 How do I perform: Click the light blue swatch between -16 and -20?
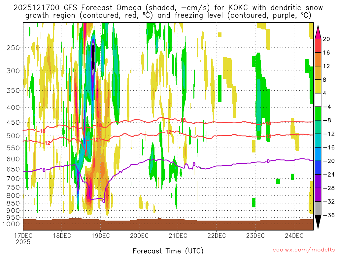pos(318,154)
